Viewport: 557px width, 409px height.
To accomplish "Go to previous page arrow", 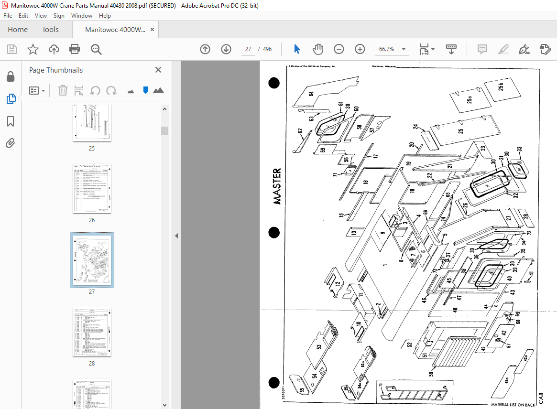I will pos(205,49).
